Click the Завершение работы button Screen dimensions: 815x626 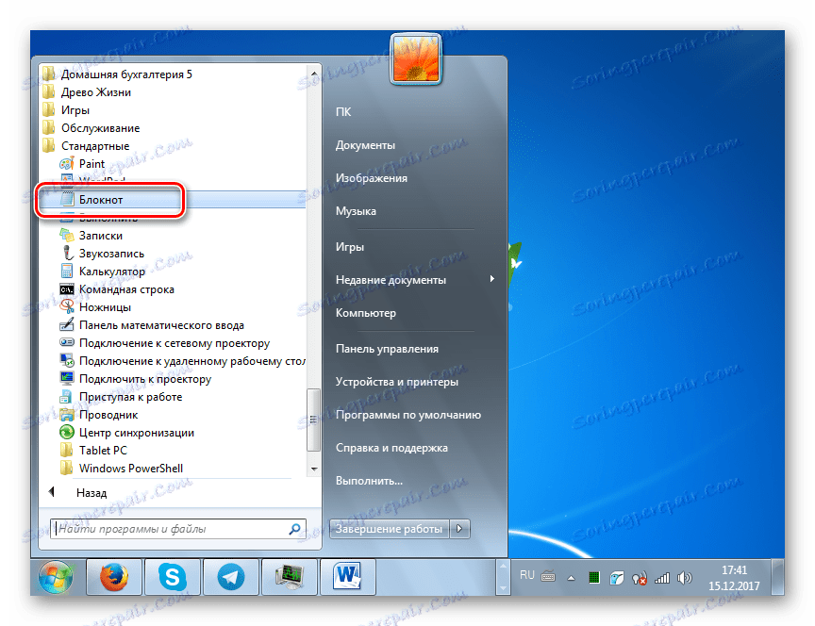tap(390, 529)
